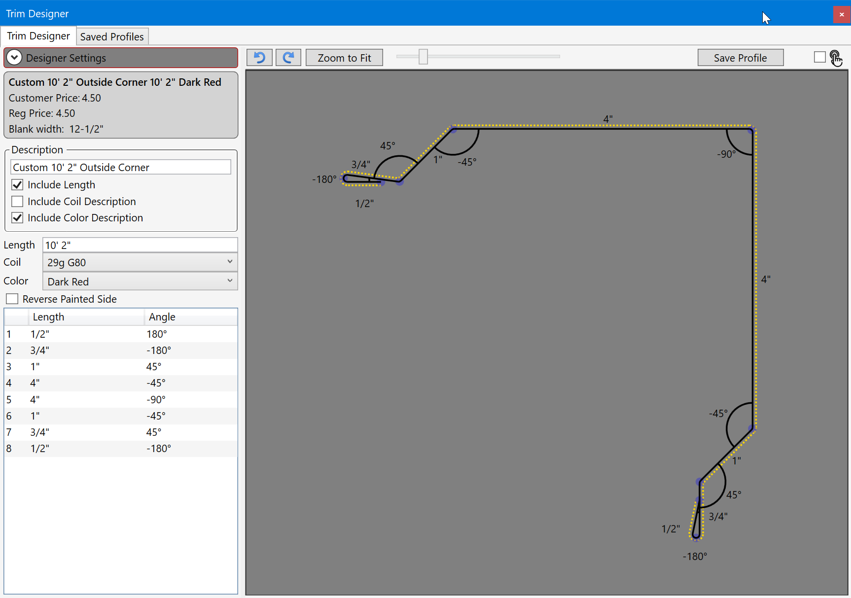
Task: Click the Zoom to Fit button
Action: [x=344, y=58]
